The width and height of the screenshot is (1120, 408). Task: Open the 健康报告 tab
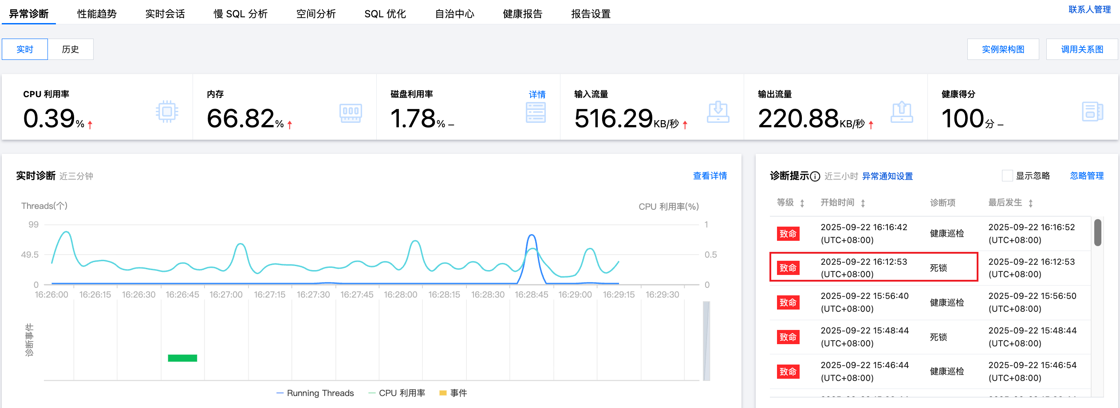click(x=522, y=14)
